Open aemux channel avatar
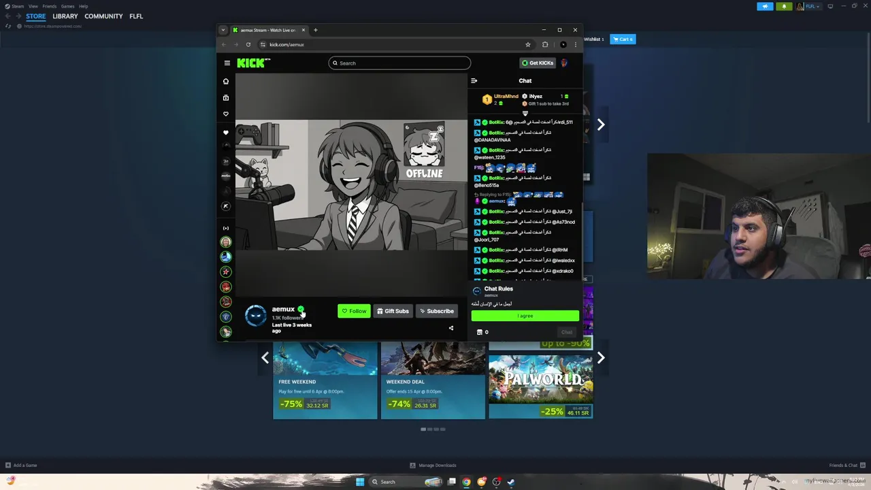This screenshot has width=871, height=490. (x=256, y=316)
